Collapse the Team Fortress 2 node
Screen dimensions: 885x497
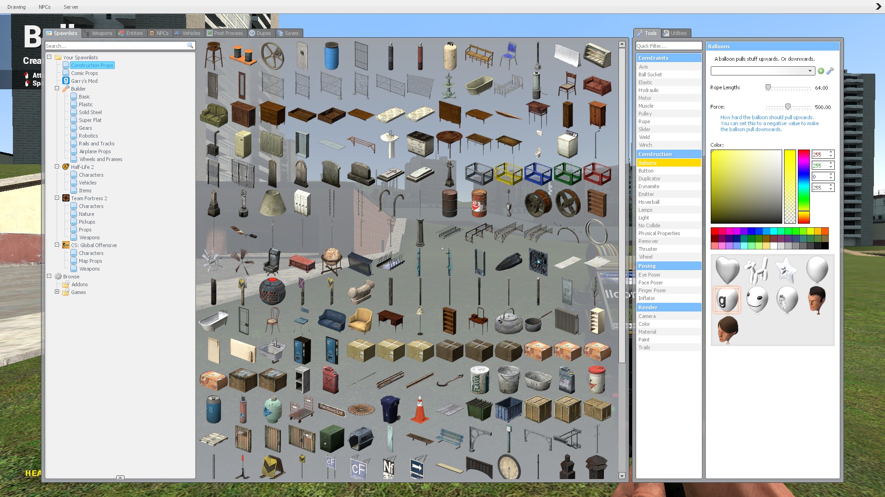tap(57, 198)
